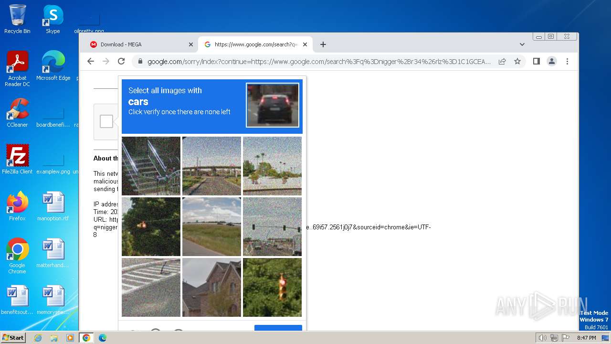Open the Firefox desktop shortcut

tap(17, 206)
